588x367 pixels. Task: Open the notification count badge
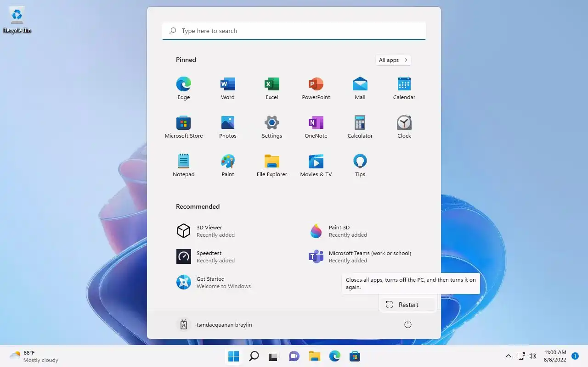click(575, 356)
